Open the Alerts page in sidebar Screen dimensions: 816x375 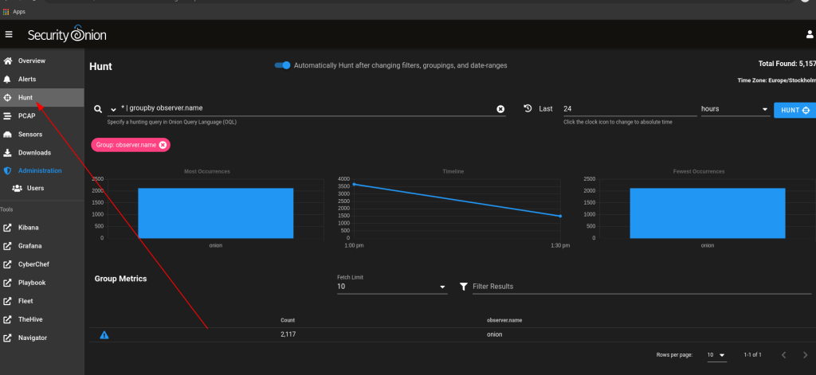tap(27, 80)
